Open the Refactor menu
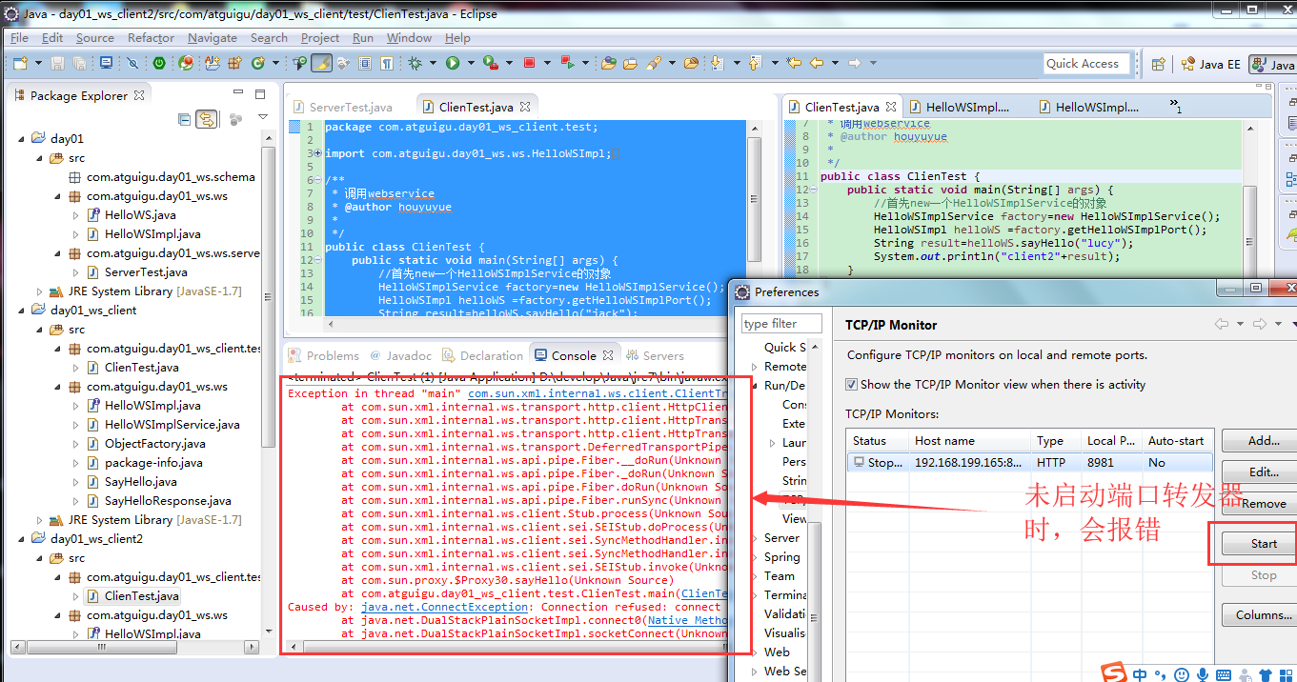Viewport: 1297px width, 682px height. click(151, 38)
